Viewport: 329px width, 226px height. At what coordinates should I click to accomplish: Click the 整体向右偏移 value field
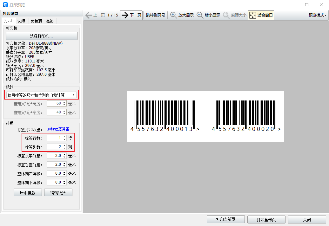55,173
